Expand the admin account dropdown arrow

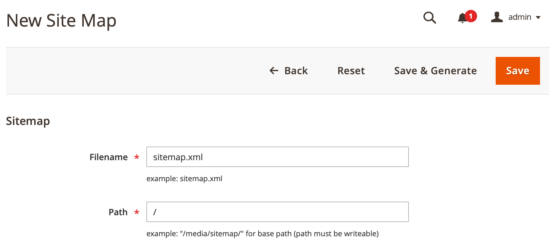[538, 18]
